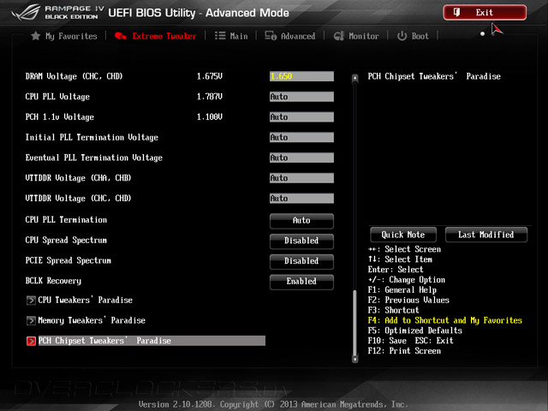Click the ROG logo at top left
Screen dimensions: 548x411
[25, 12]
